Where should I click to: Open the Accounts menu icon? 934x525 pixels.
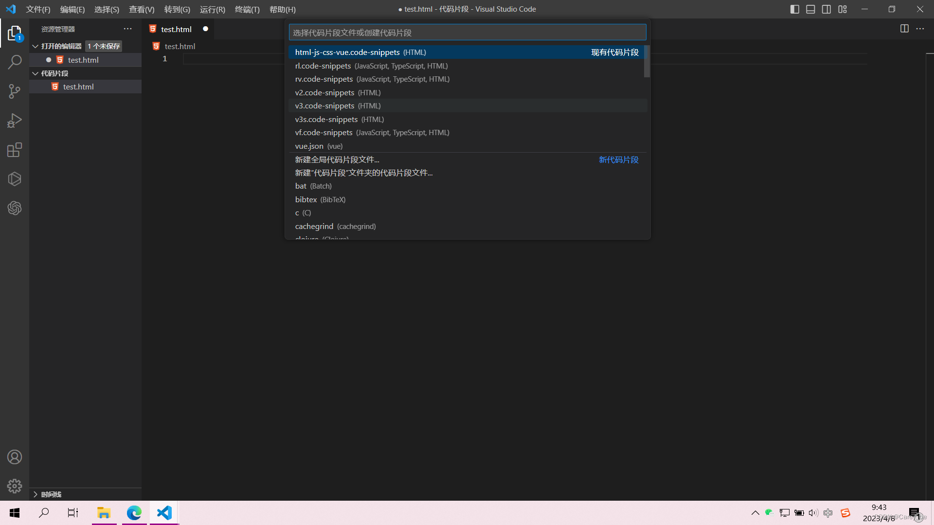click(x=15, y=457)
